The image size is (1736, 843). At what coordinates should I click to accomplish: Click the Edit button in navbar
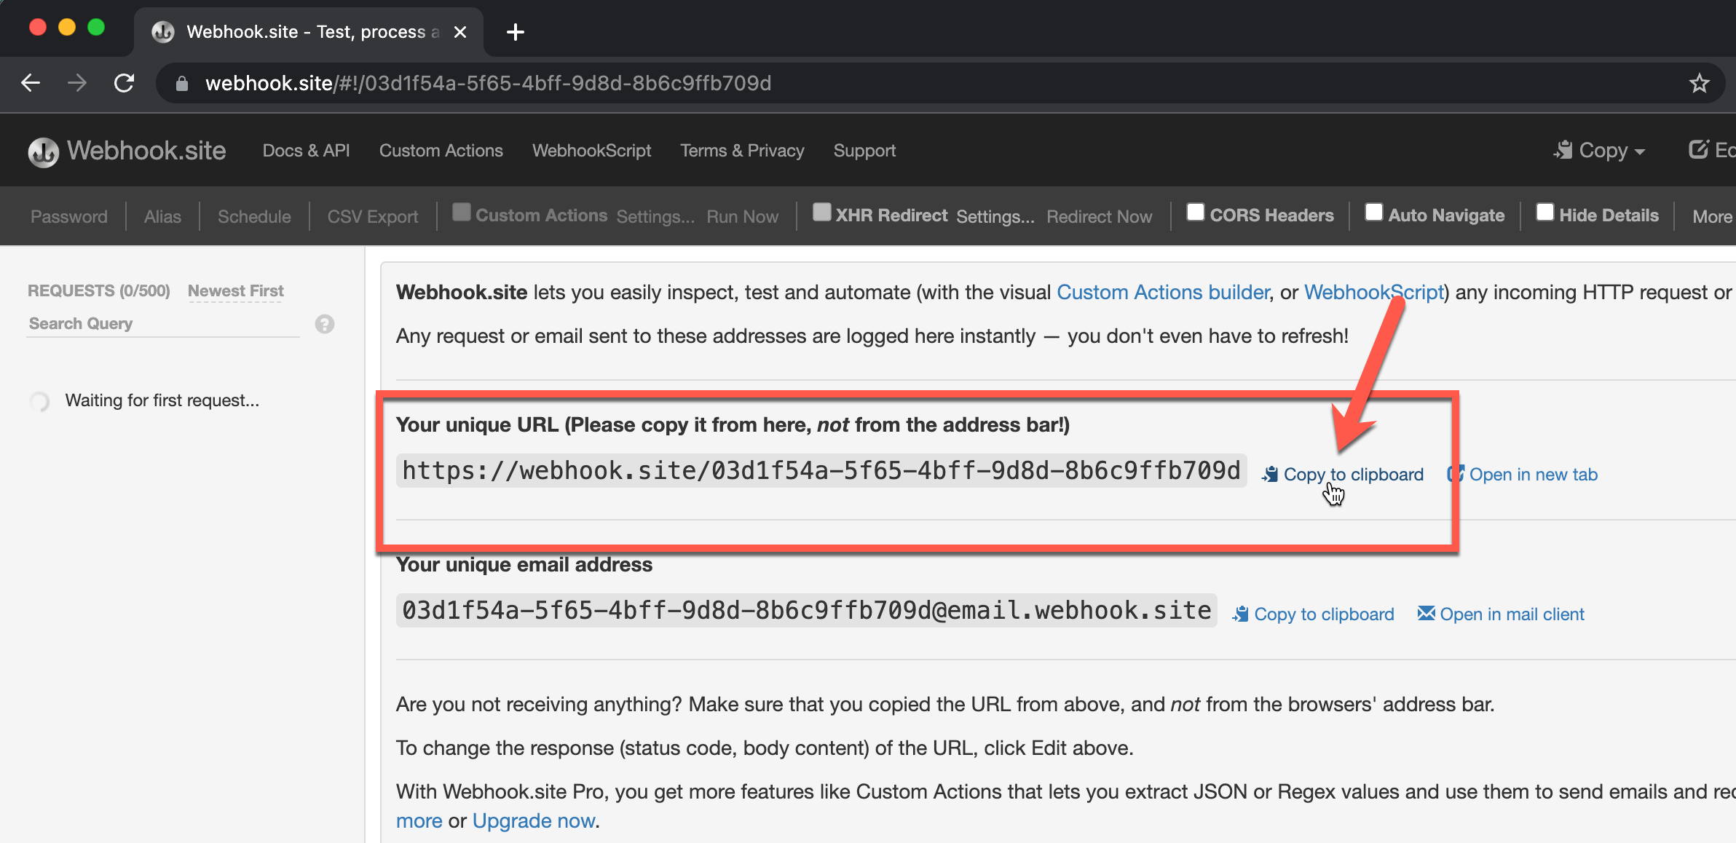click(1711, 150)
